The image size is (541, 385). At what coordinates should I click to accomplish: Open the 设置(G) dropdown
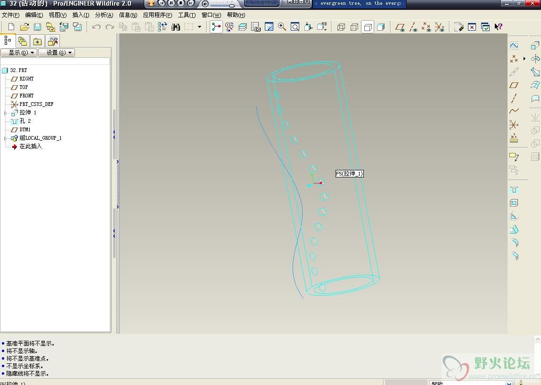tap(57, 53)
